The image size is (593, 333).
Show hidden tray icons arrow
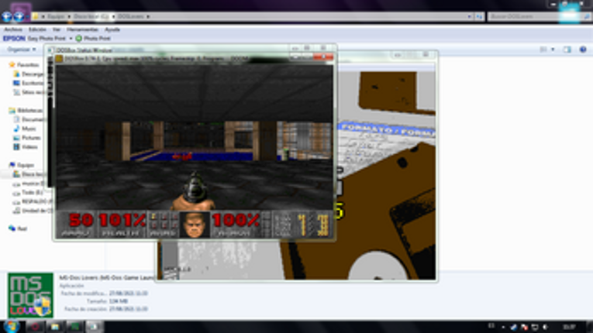(503, 327)
